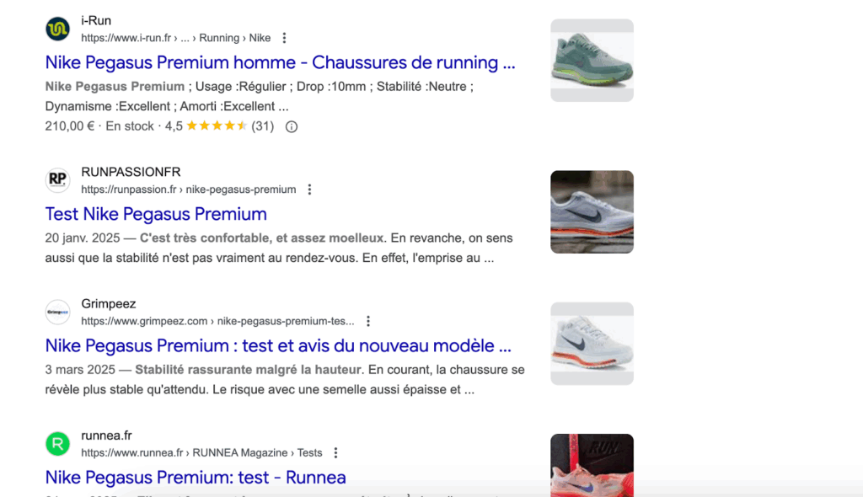Open three-dot menu for Grimpeez result
863x497 pixels.
coord(368,321)
